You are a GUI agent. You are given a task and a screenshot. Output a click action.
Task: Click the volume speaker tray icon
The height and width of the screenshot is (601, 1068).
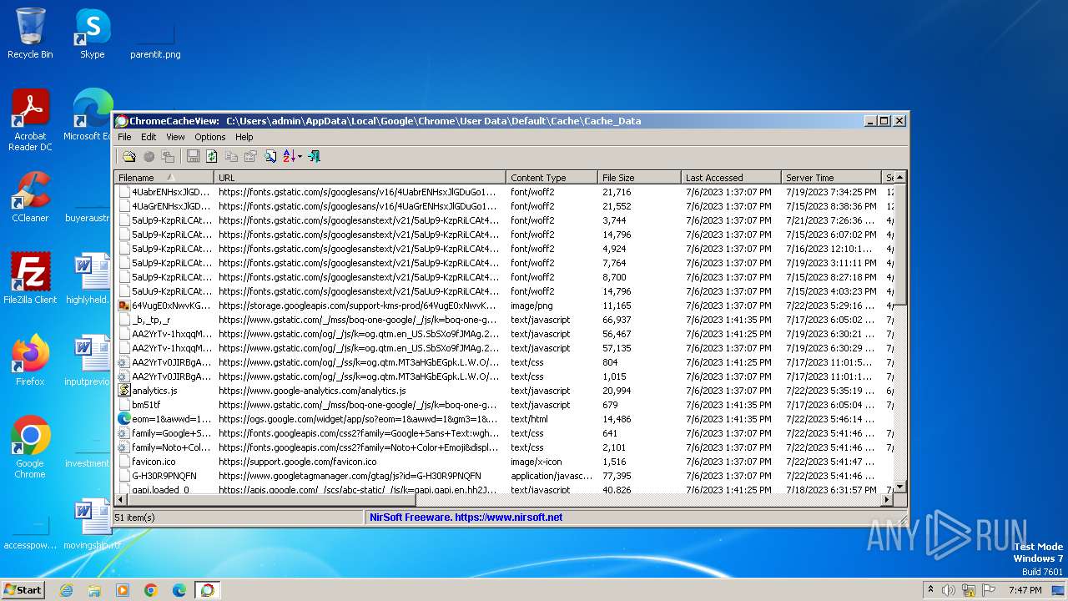click(x=949, y=590)
